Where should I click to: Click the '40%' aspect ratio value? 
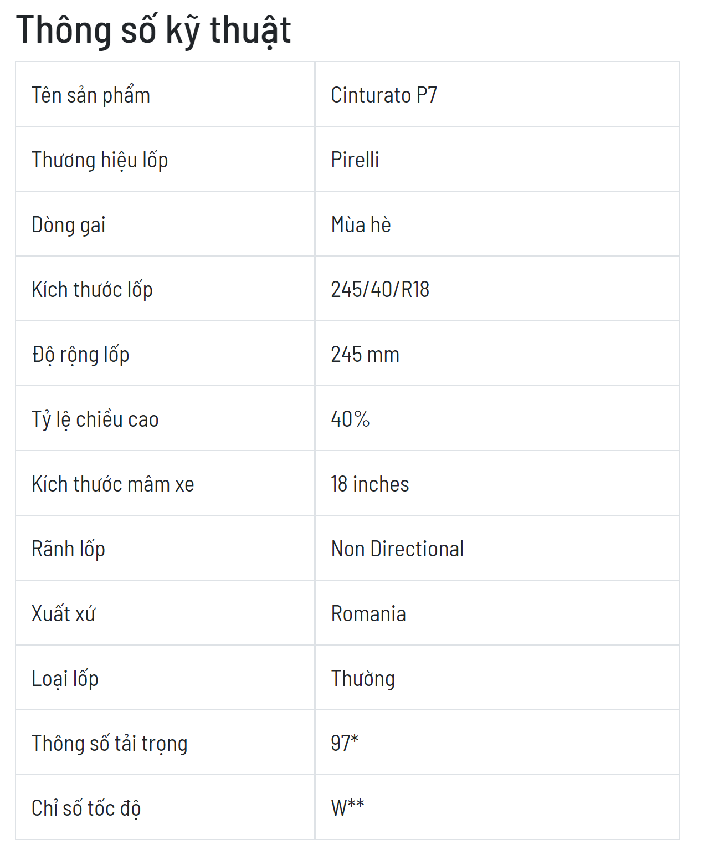(x=350, y=419)
